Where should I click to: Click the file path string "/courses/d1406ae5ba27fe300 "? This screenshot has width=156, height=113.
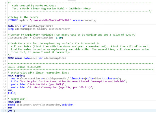[x=51, y=20]
